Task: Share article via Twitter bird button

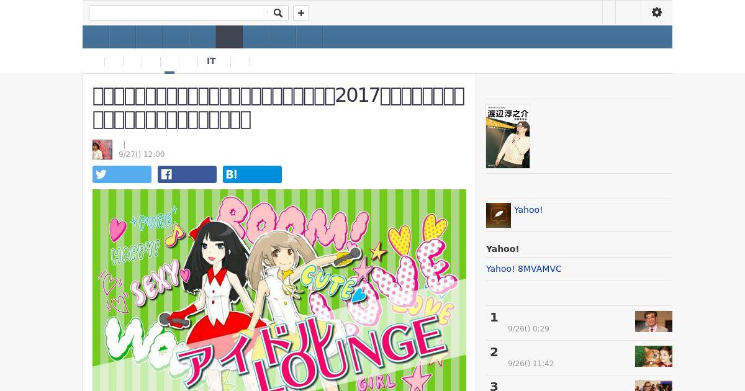Action: pos(122,174)
